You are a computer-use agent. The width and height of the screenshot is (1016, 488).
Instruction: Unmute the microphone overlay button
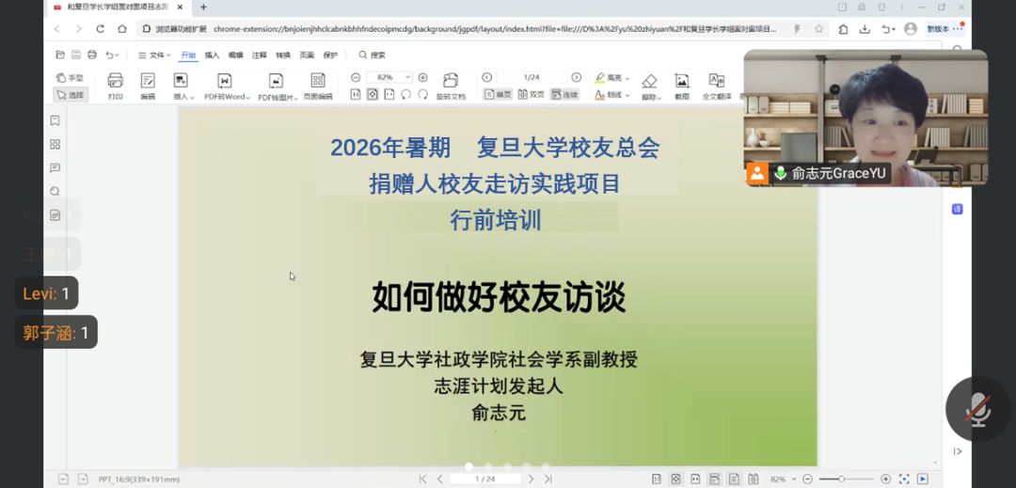click(x=978, y=409)
